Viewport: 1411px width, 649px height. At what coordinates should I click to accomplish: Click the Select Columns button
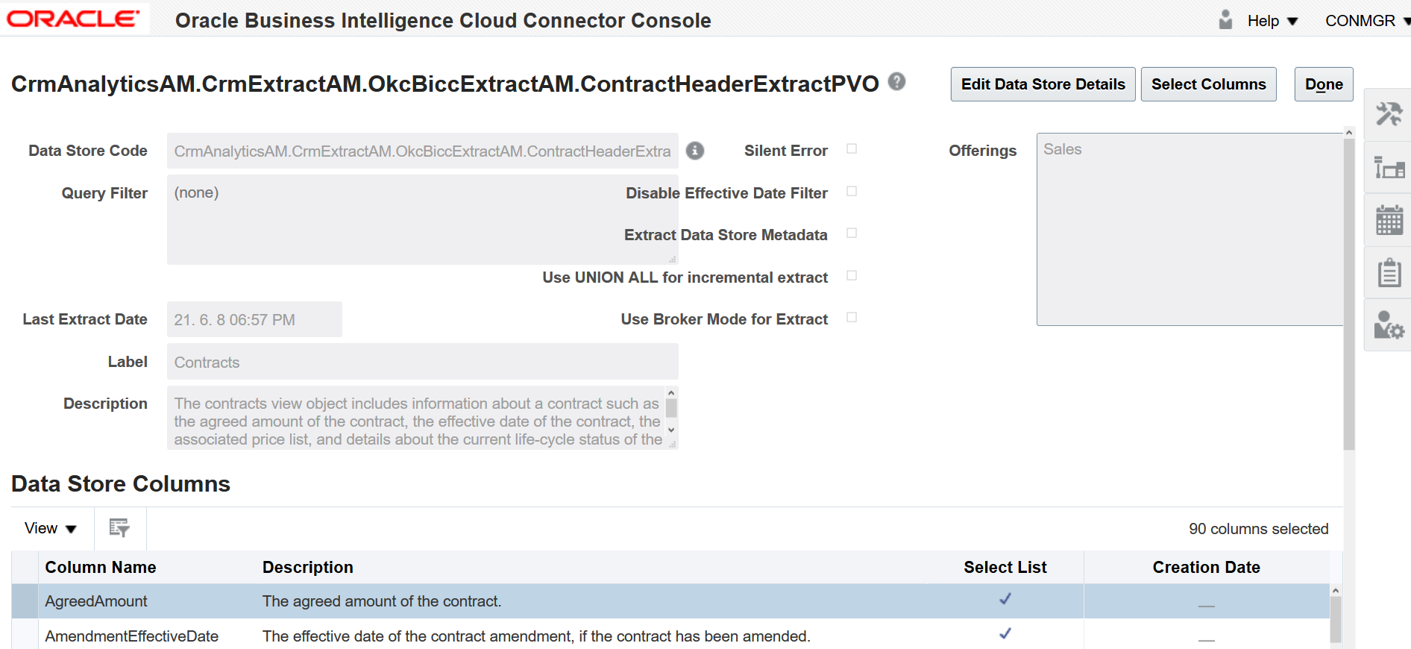tap(1208, 84)
